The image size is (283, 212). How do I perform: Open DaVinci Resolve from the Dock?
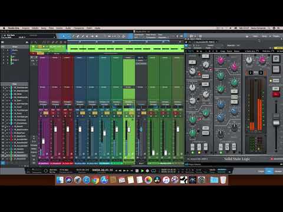(x=157, y=180)
